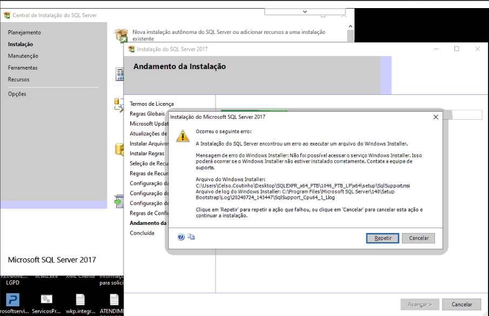Open the ATENDIME... desktop file icon
The width and height of the screenshot is (489, 316).
click(114, 300)
